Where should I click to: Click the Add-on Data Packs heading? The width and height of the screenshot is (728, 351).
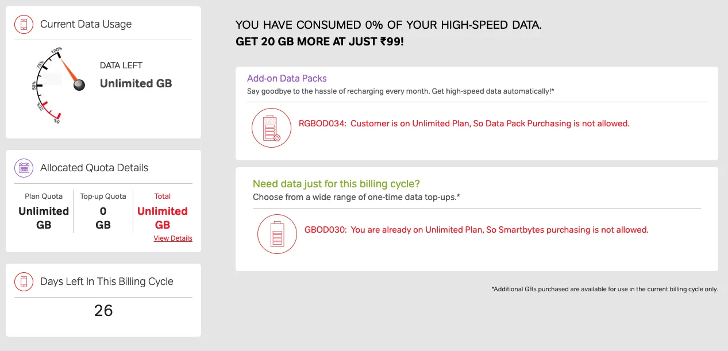[x=287, y=79]
